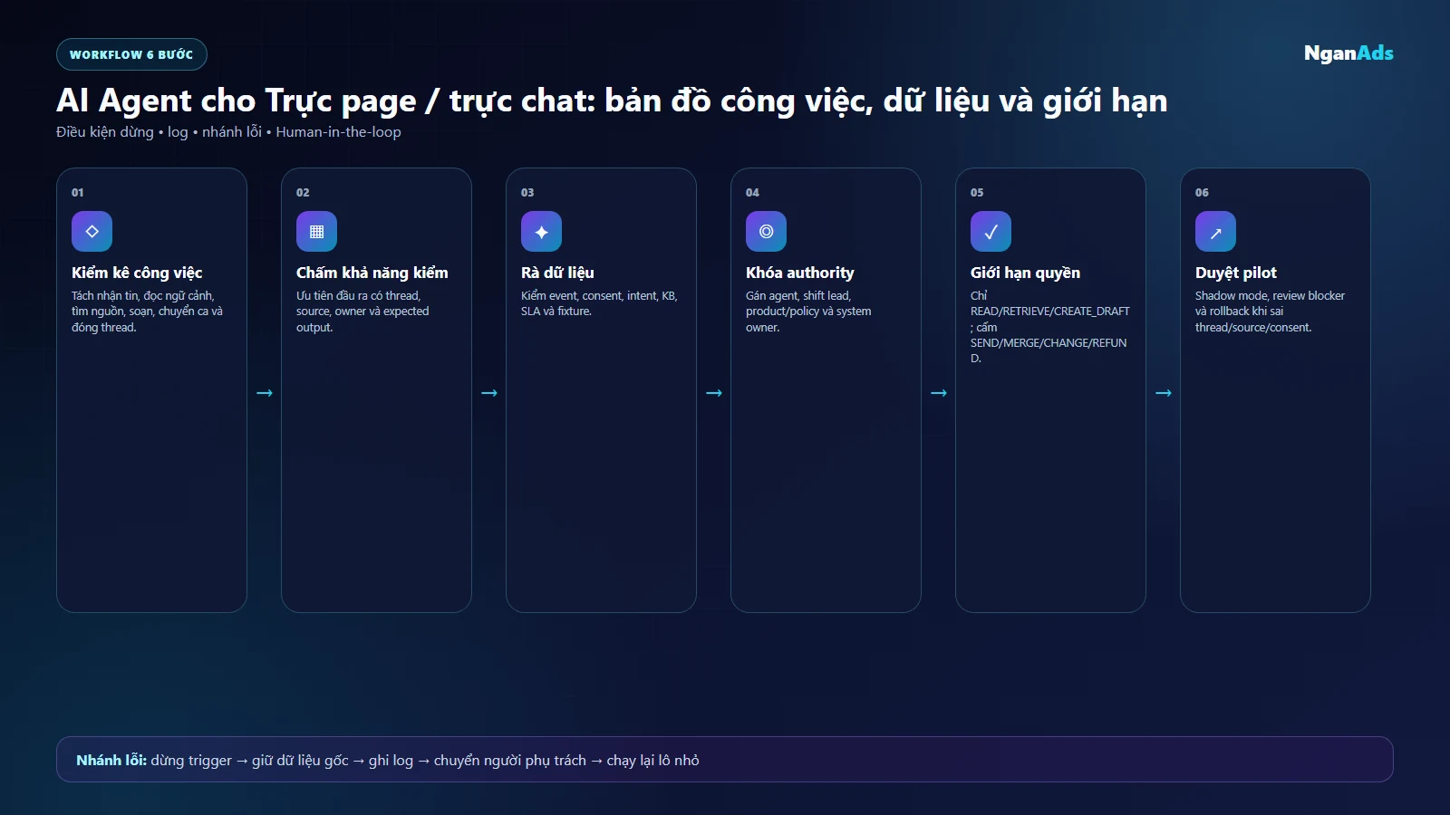Click the description starting 'Shadow mode, review blocker'
This screenshot has width=1450, height=815.
click(x=1270, y=312)
